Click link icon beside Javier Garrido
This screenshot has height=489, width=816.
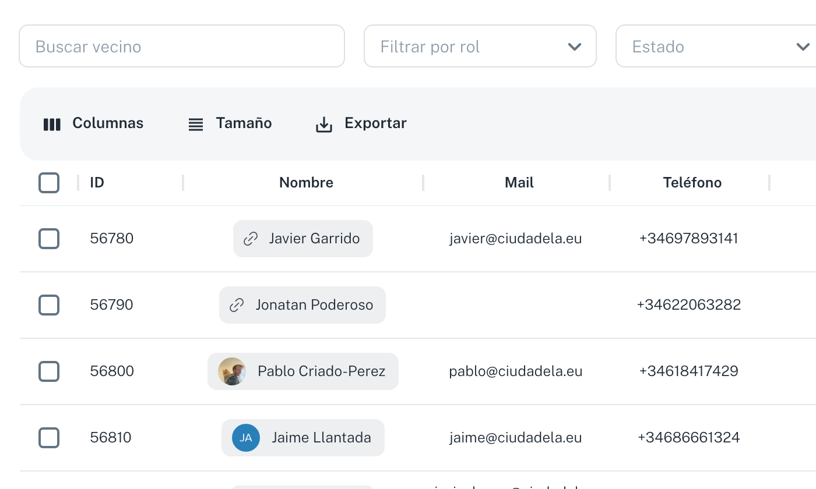(251, 239)
